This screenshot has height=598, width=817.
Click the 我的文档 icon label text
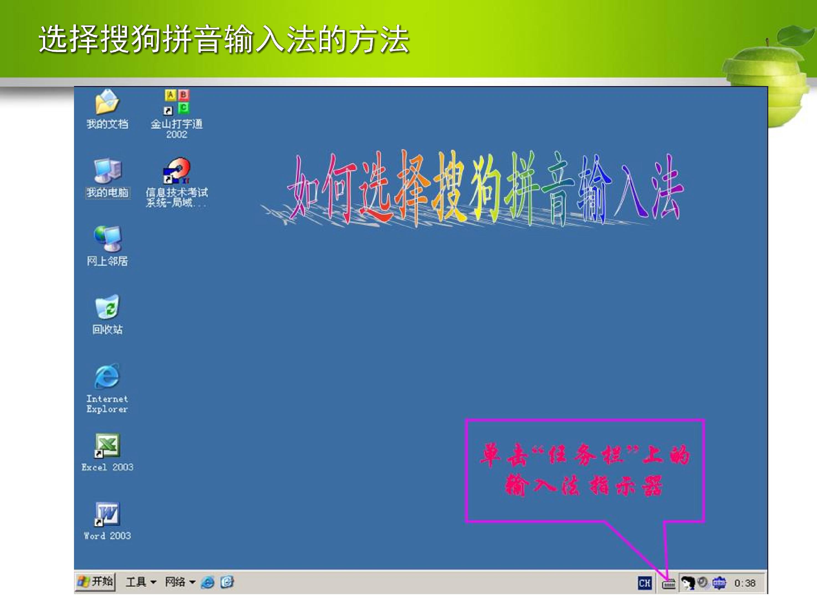(x=107, y=124)
